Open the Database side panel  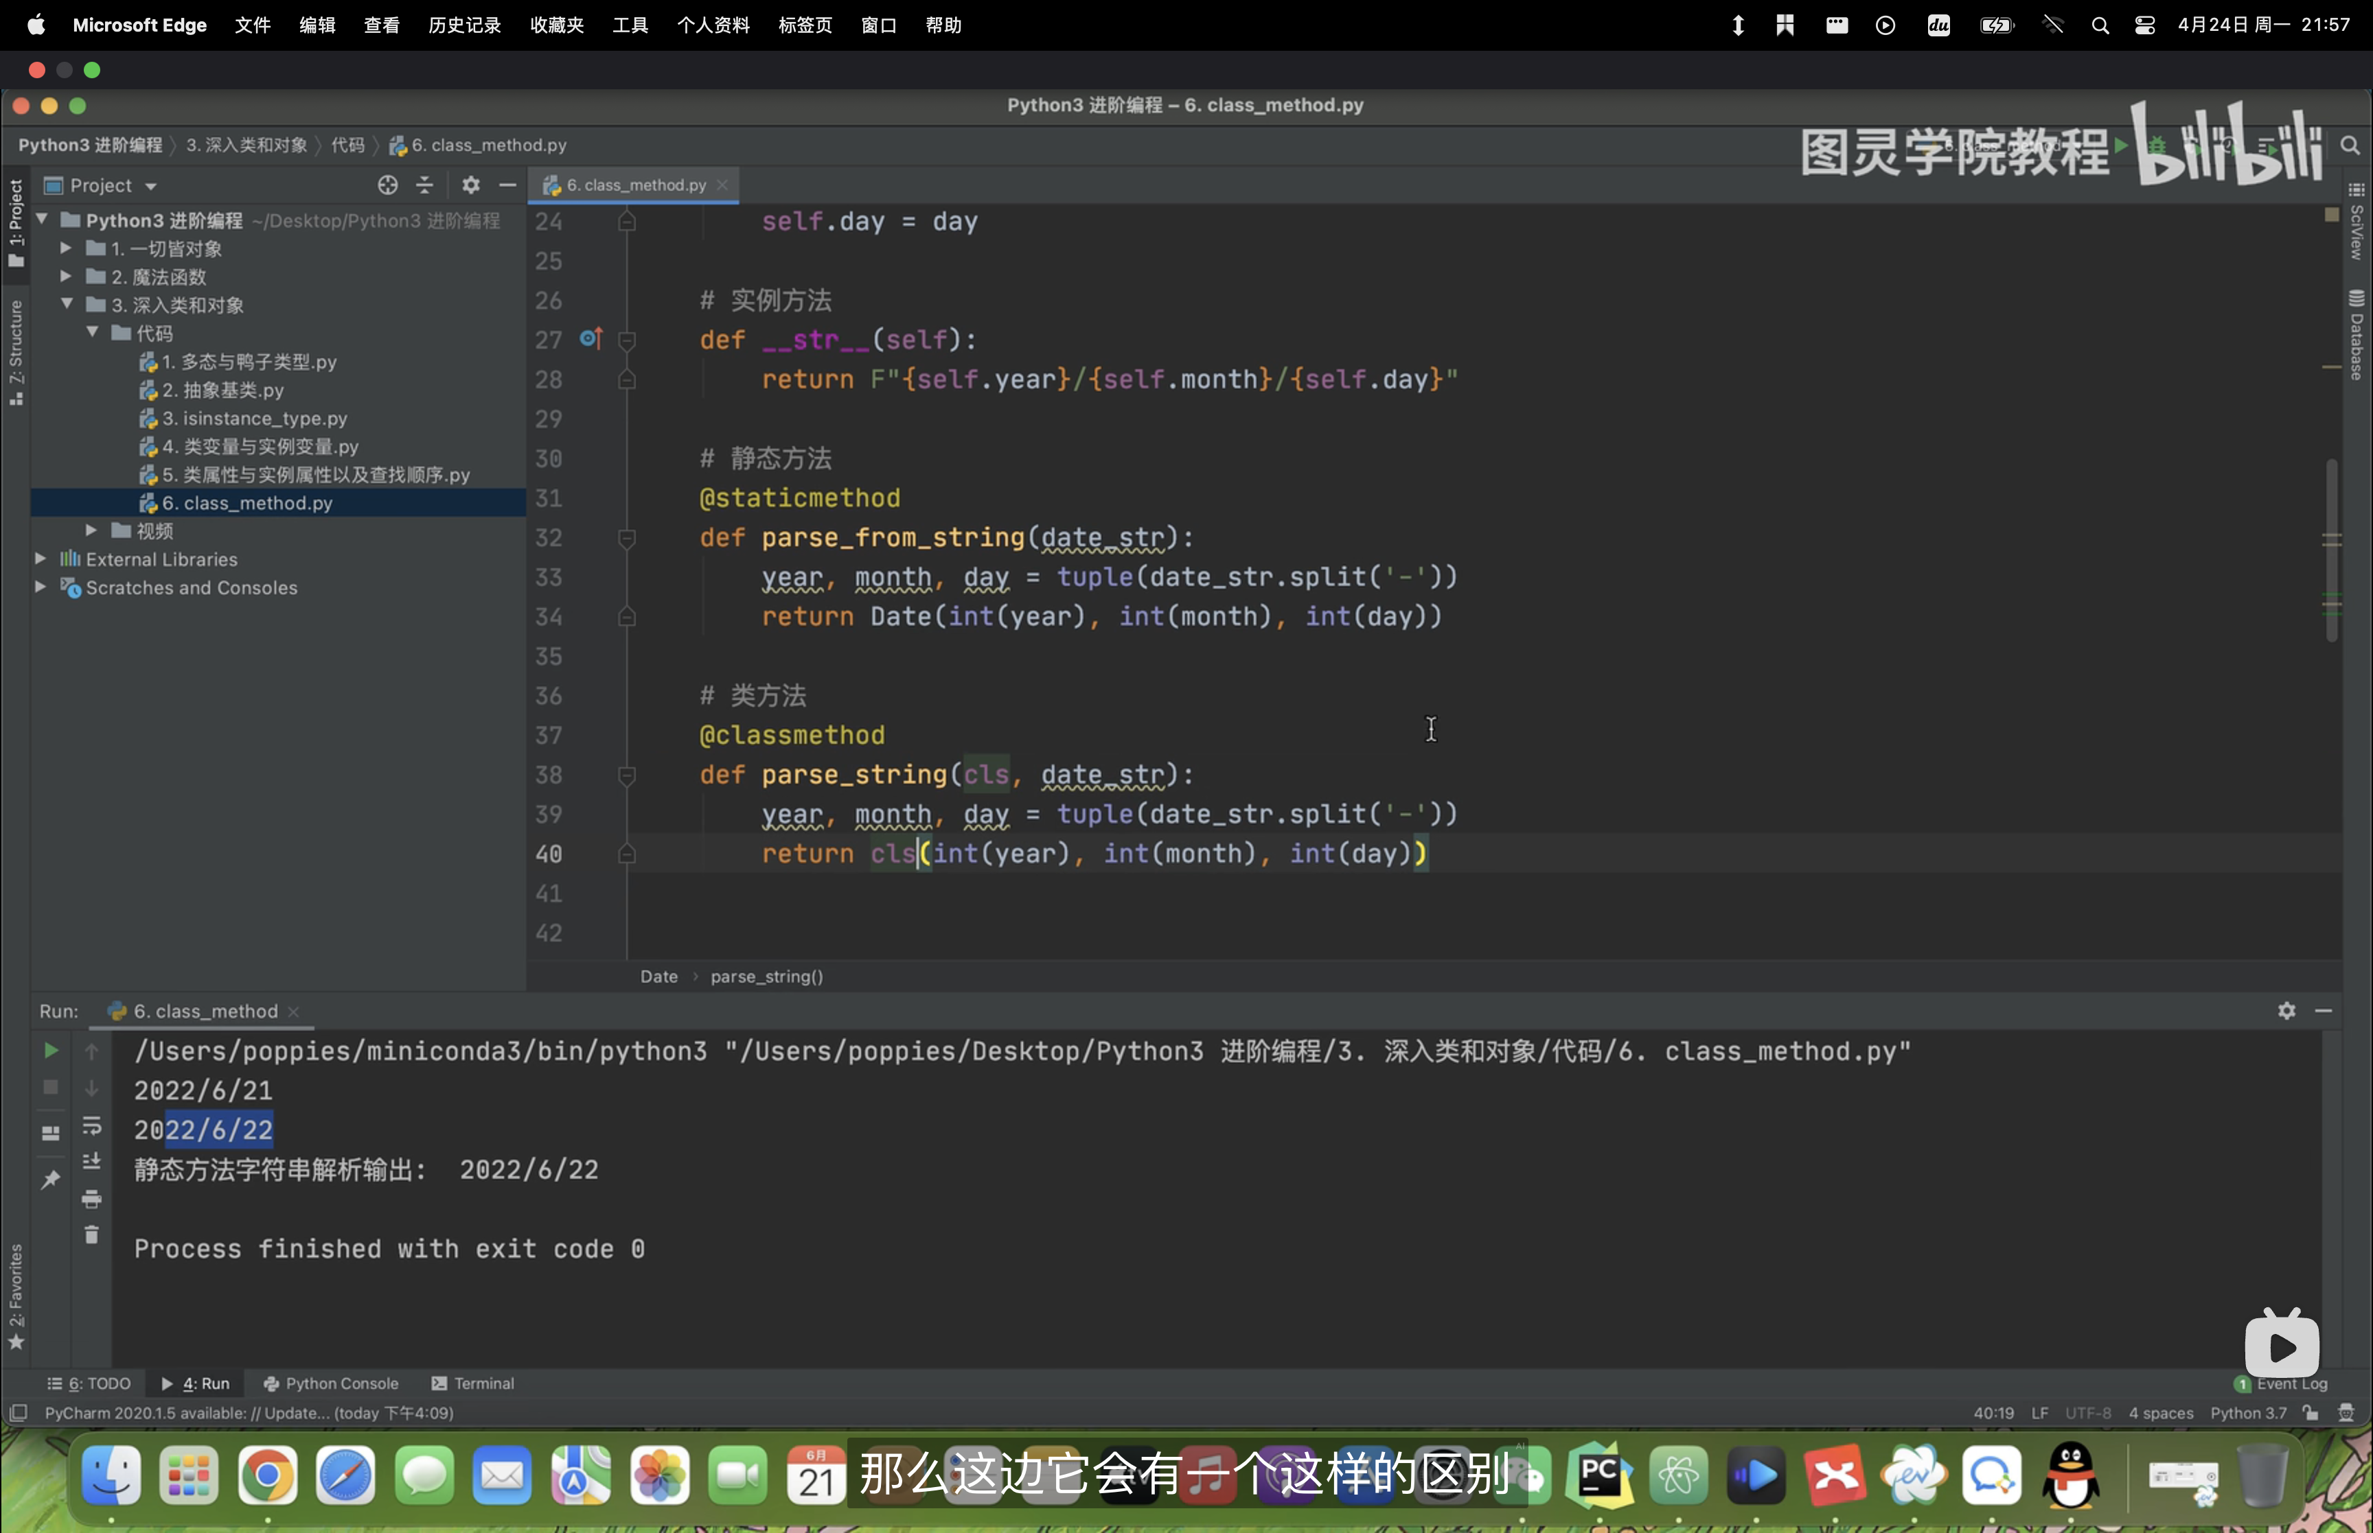pyautogui.click(x=2356, y=336)
